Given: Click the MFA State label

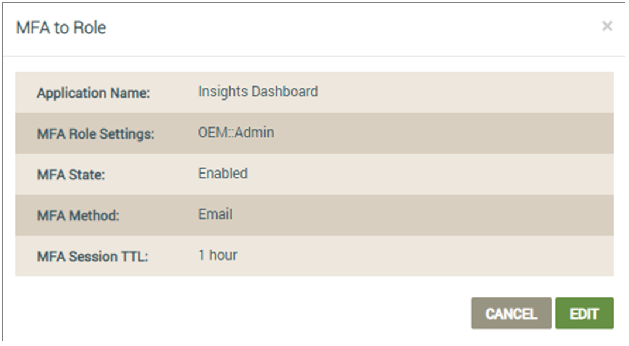Looking at the screenshot, I should point(71,175).
